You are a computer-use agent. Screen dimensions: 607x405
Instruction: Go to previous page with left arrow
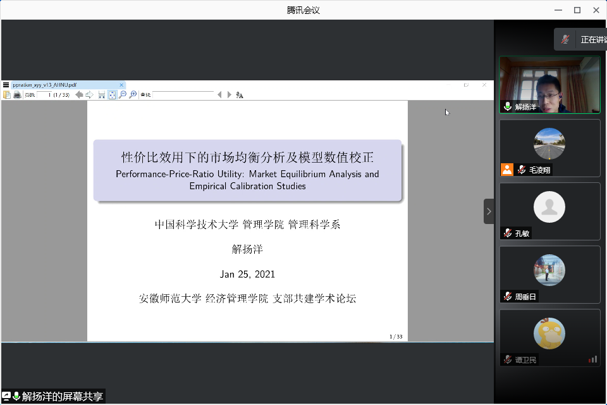click(79, 95)
